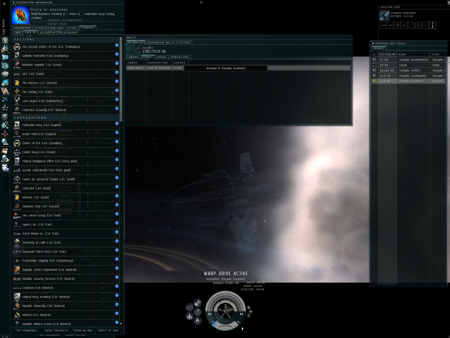Switch to the wallet Transactions tab
The height and width of the screenshot is (338, 450).
180,57
